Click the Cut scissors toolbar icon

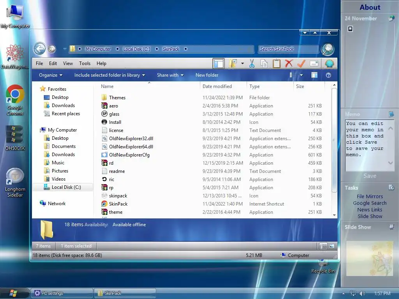(x=252, y=63)
